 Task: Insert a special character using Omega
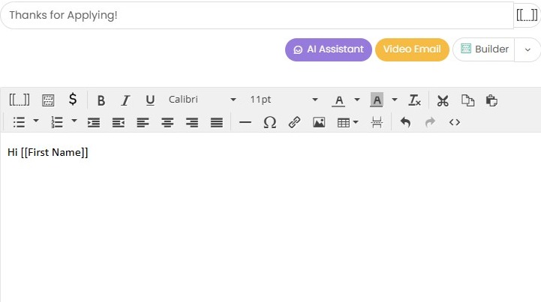click(x=270, y=122)
